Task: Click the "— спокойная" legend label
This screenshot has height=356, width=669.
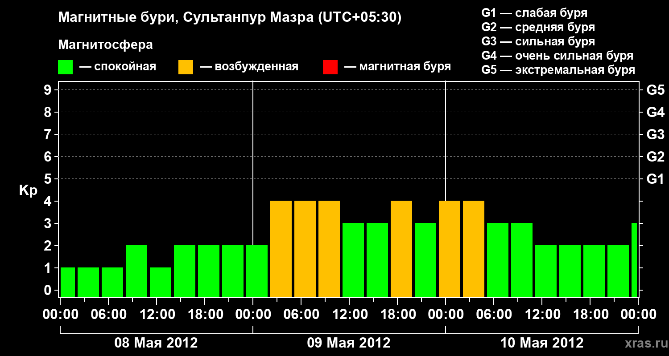Action: pyautogui.click(x=118, y=67)
